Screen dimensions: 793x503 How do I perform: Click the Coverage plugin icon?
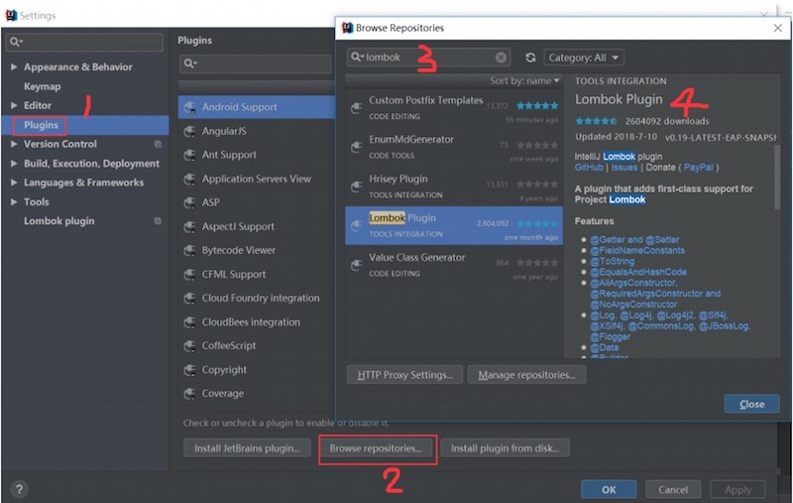190,394
